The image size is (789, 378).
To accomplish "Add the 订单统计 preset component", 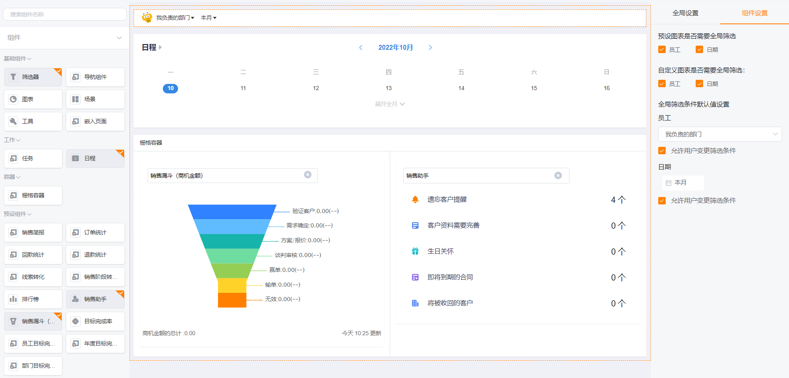I will pyautogui.click(x=95, y=232).
